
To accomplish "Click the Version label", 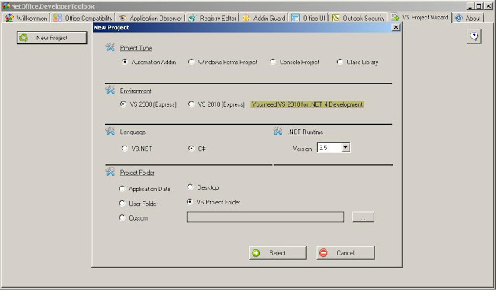I will pos(302,149).
